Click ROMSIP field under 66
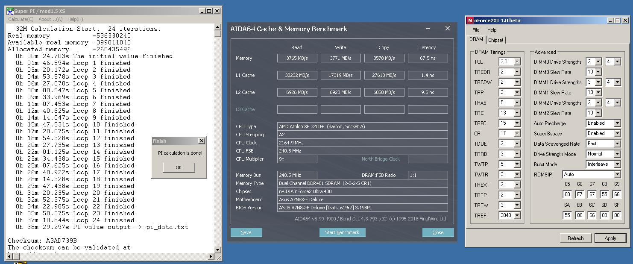This screenshot has width=633, height=264. pyautogui.click(x=580, y=194)
